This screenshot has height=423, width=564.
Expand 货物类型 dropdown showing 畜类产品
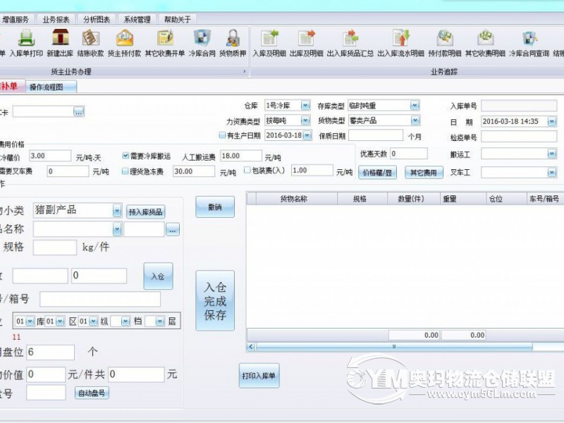(x=415, y=121)
